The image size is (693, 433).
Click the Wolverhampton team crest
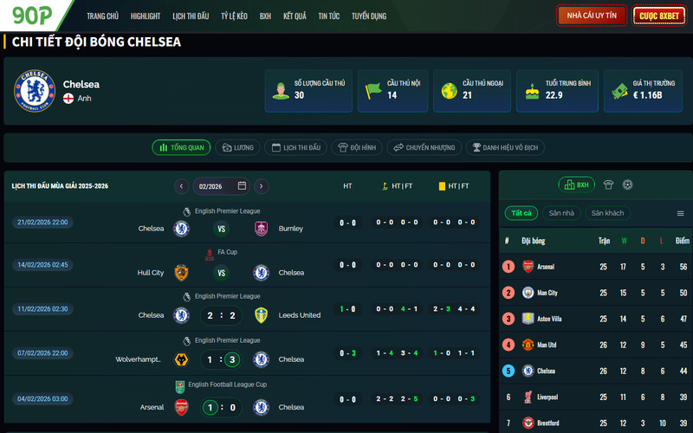(181, 359)
